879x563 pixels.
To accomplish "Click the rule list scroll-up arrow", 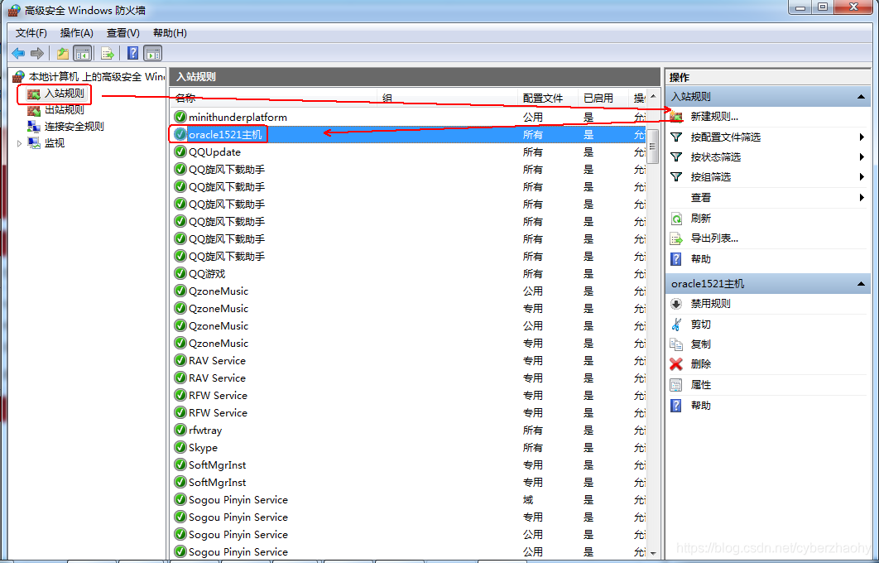I will coord(653,96).
